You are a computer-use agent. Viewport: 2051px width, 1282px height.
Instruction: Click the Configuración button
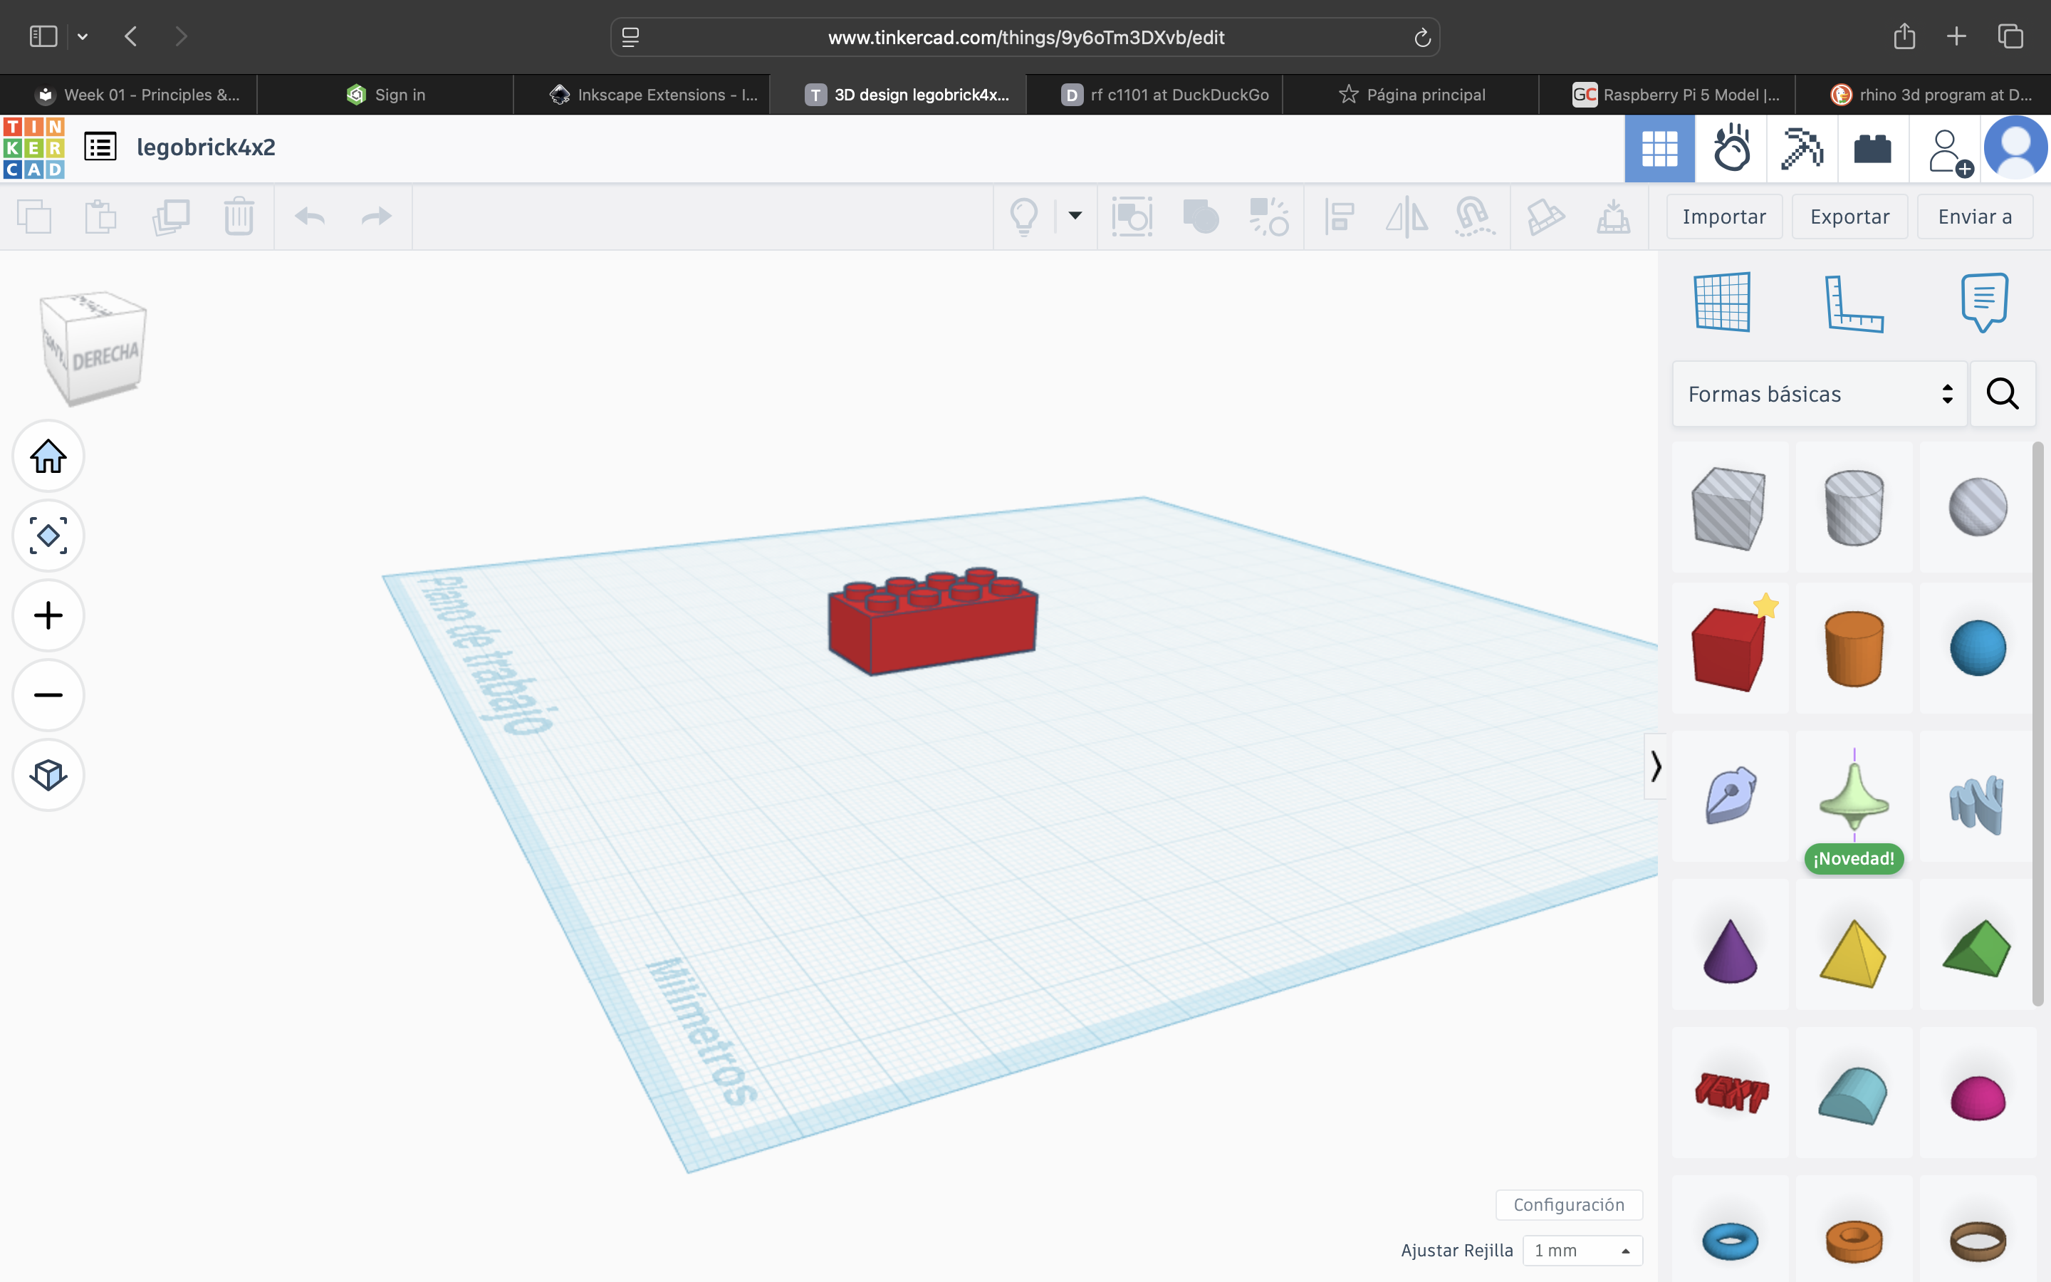coord(1569,1204)
